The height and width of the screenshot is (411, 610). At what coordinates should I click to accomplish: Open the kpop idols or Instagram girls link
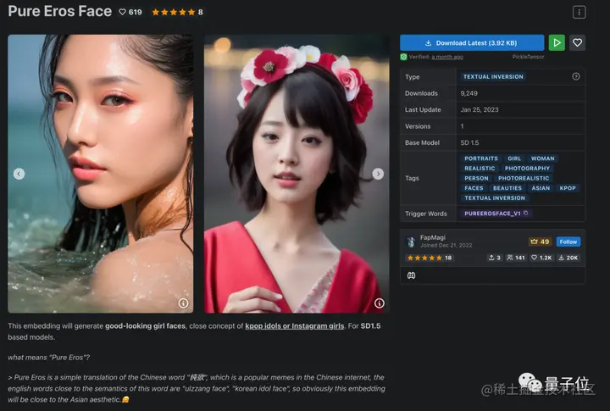pos(295,326)
